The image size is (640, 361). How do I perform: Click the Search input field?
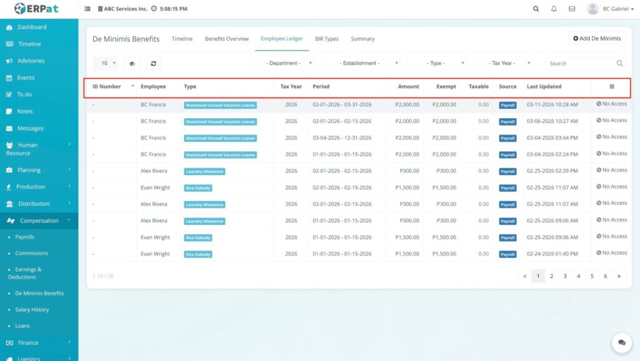(x=580, y=63)
